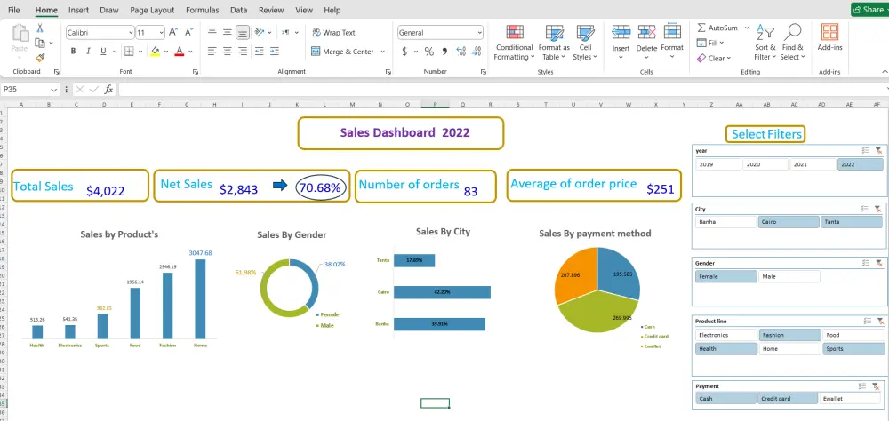
Task: Toggle multi-select in the City slicer
Action: pyautogui.click(x=865, y=209)
